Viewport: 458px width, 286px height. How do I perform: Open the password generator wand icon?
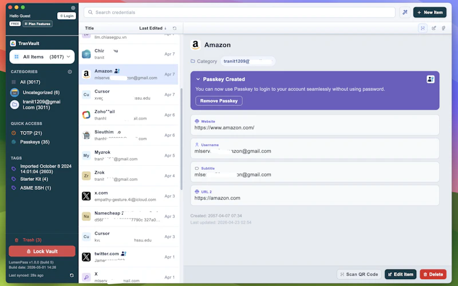coord(405,12)
